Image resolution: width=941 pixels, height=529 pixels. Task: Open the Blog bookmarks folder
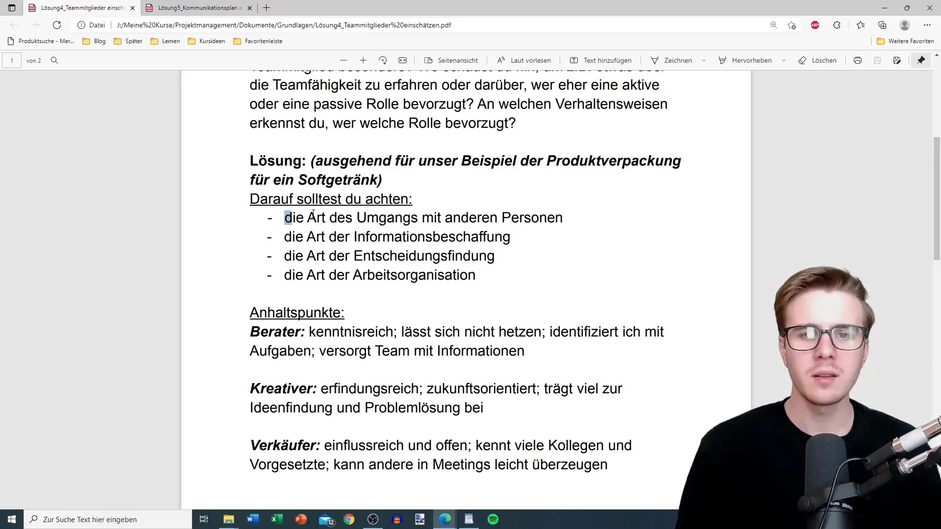[x=94, y=41]
